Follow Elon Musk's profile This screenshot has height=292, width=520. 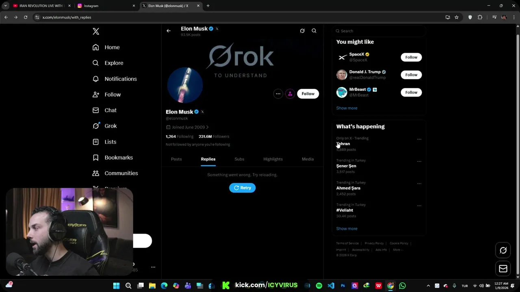tap(308, 94)
